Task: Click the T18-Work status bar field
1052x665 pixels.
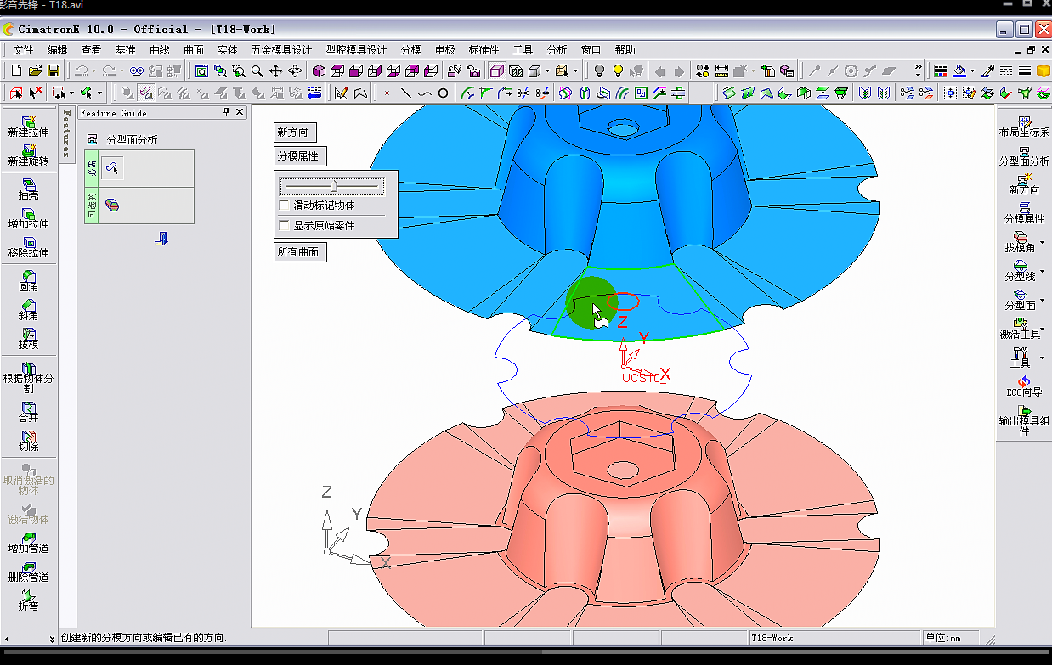Action: click(834, 638)
